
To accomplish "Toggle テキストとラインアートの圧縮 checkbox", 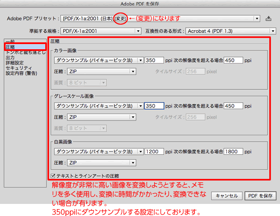I will click(x=53, y=176).
